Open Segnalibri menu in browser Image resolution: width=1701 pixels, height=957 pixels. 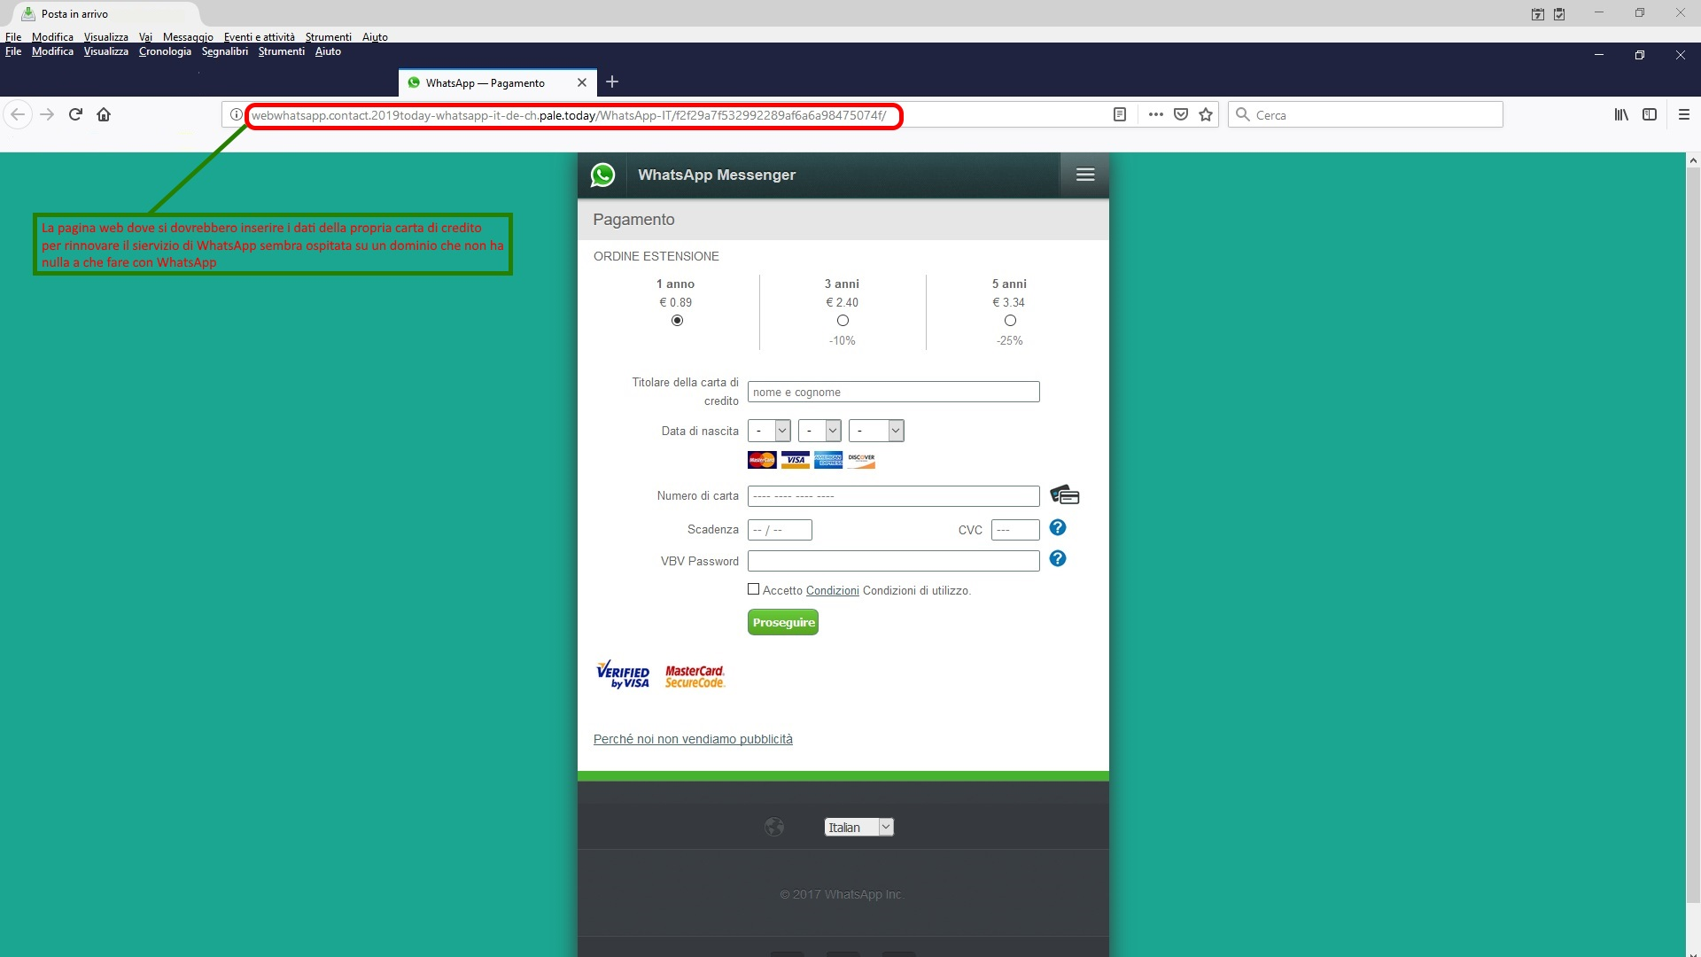tap(225, 51)
